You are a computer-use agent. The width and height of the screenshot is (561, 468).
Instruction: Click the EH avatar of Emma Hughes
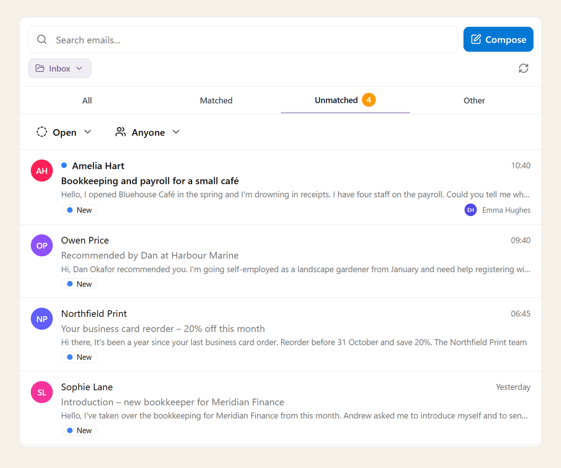pyautogui.click(x=470, y=210)
